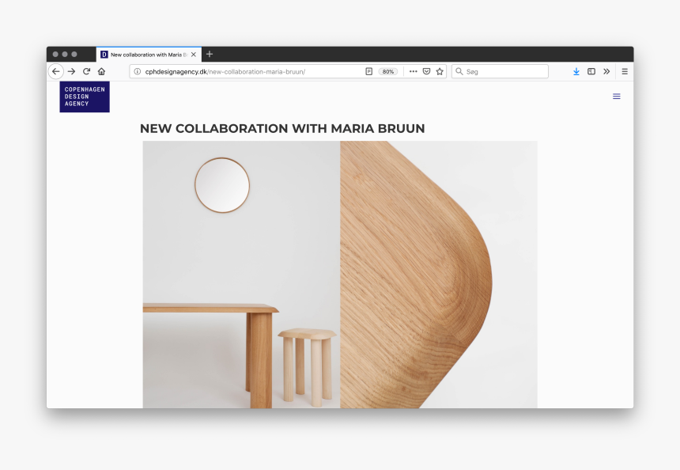The width and height of the screenshot is (680, 470).
Task: Bookmark this page with the star
Action: 440,71
